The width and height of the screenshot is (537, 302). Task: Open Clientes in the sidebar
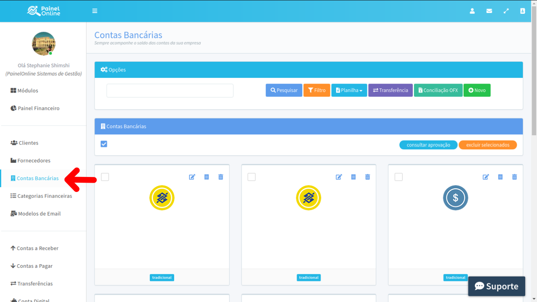pyautogui.click(x=24, y=143)
